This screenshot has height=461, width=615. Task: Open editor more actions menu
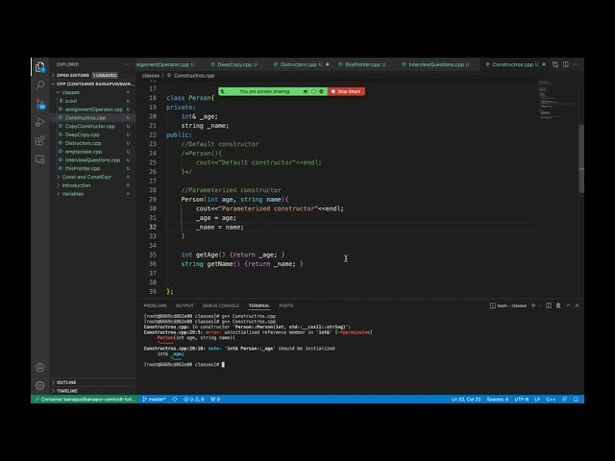[x=576, y=64]
